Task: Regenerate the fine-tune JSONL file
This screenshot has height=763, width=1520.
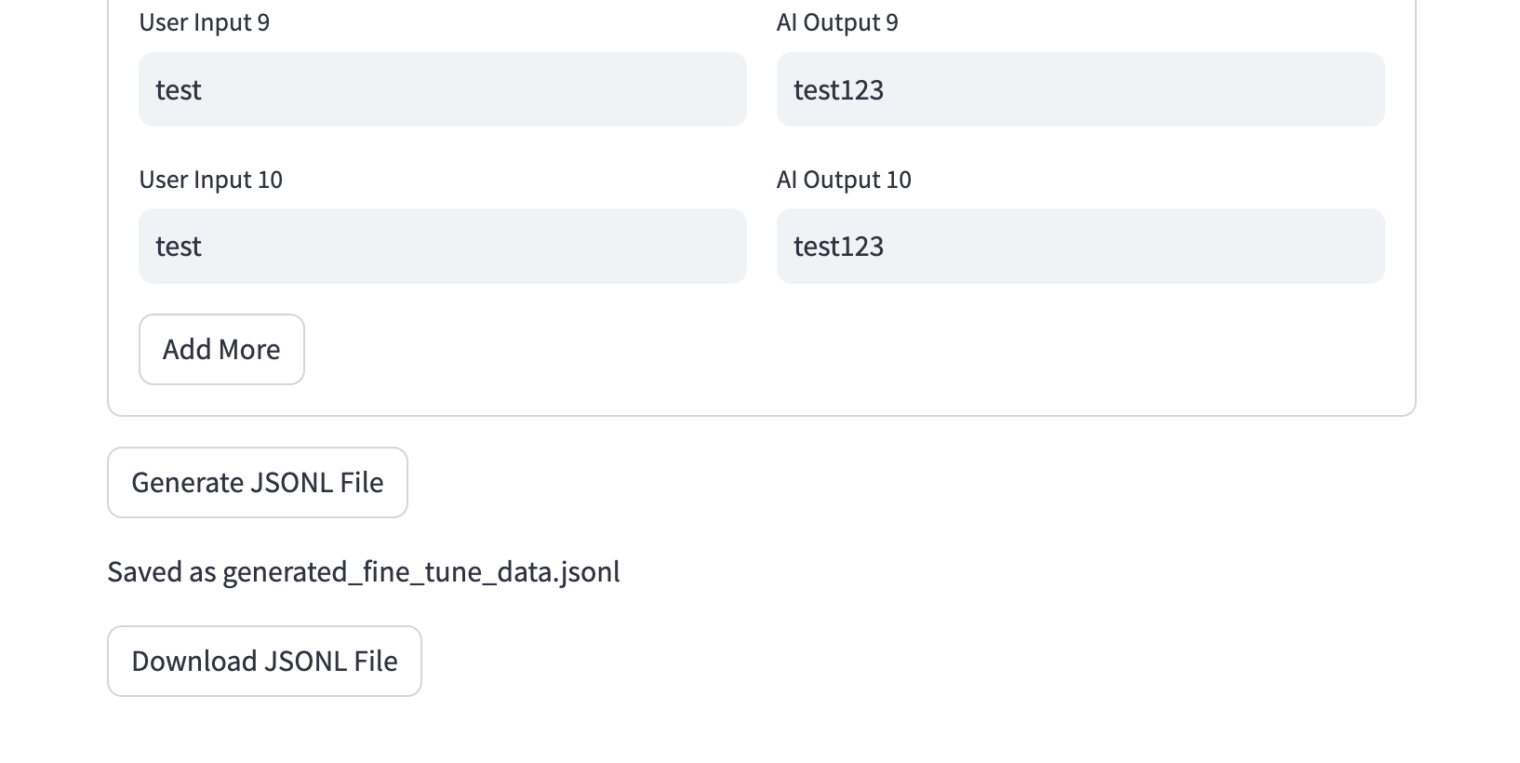Action: [x=257, y=482]
